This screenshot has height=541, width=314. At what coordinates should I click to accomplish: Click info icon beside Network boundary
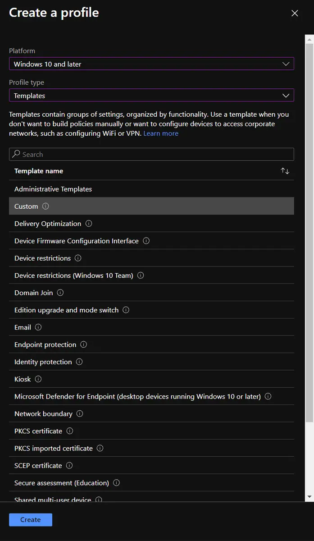click(80, 413)
